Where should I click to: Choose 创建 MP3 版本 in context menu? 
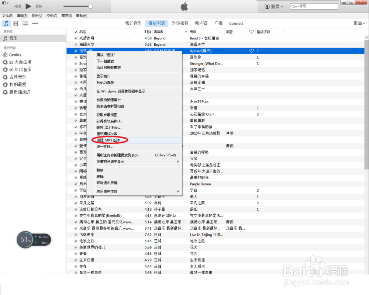pyautogui.click(x=134, y=140)
